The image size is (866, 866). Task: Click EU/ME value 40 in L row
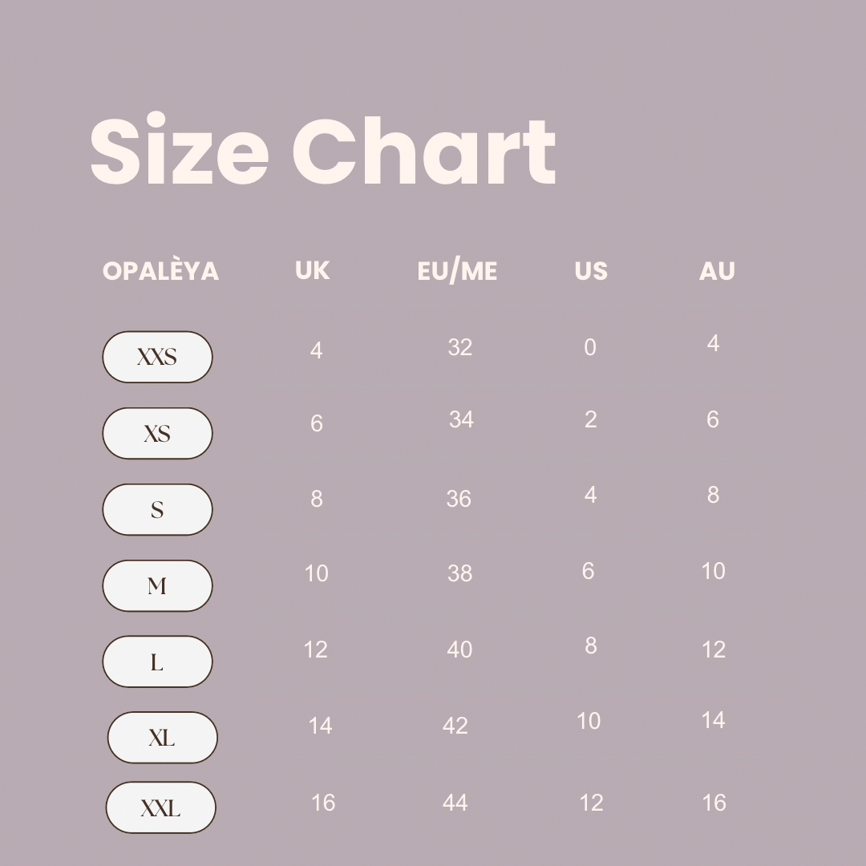coord(459,649)
